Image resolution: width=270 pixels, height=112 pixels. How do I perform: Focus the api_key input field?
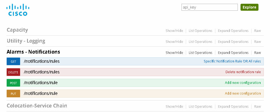209,7
